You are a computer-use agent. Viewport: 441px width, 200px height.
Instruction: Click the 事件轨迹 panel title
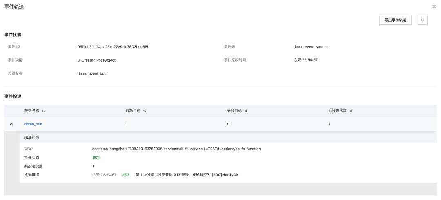[x=14, y=7]
